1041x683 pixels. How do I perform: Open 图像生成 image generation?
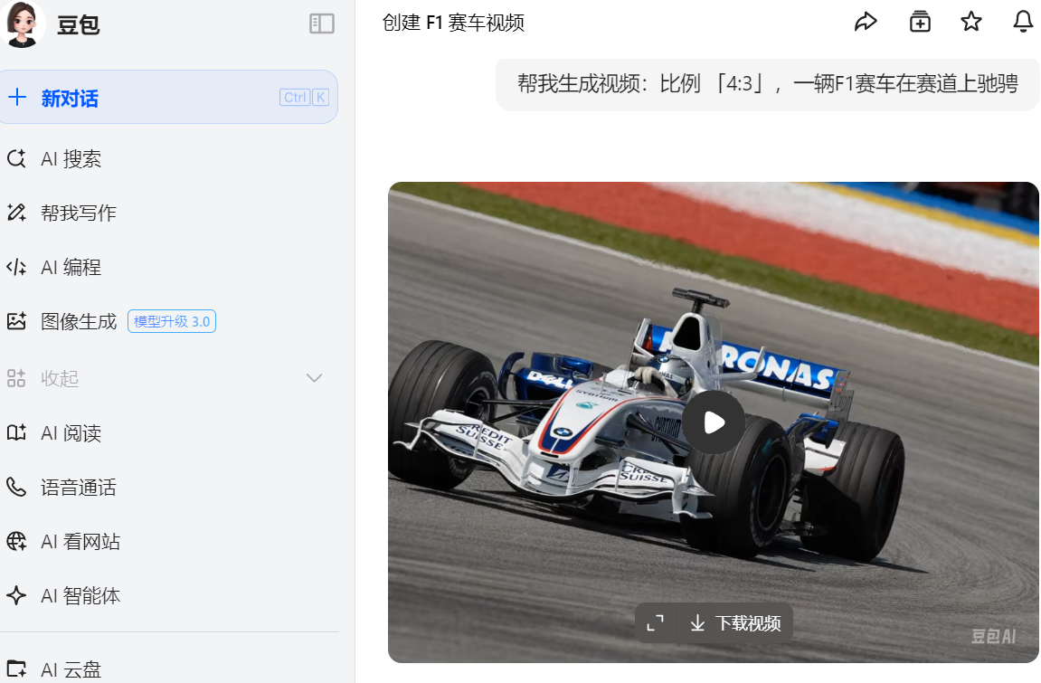tap(79, 321)
